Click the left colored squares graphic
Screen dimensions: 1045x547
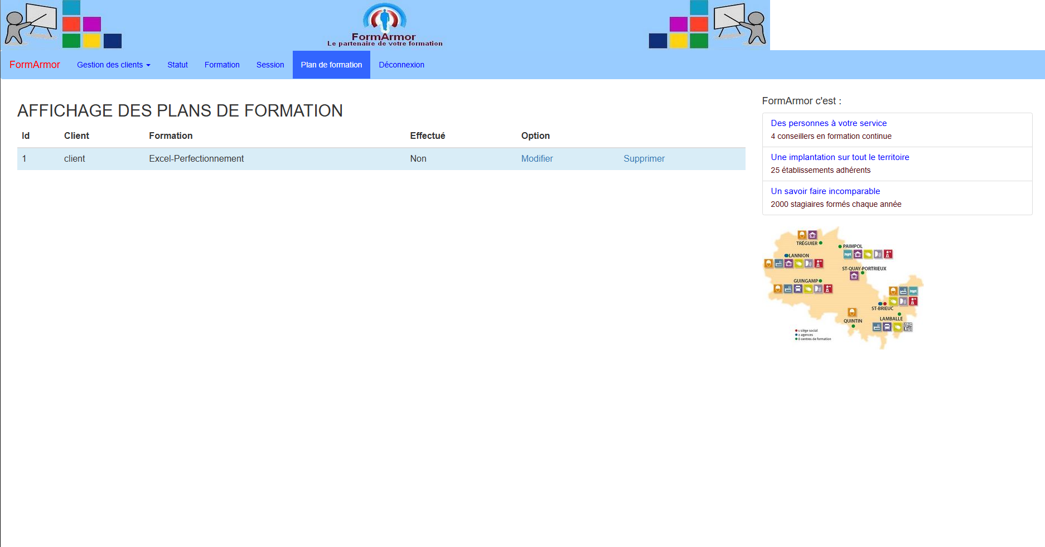click(x=92, y=25)
